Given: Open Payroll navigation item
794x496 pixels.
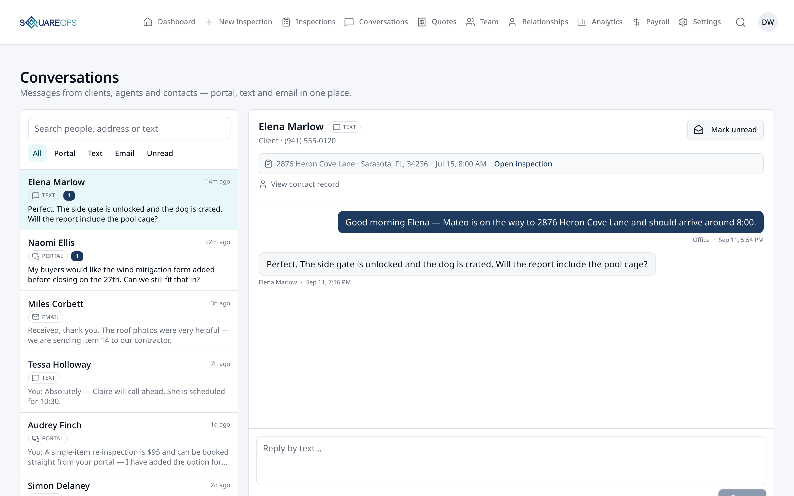Looking at the screenshot, I should tap(651, 22).
